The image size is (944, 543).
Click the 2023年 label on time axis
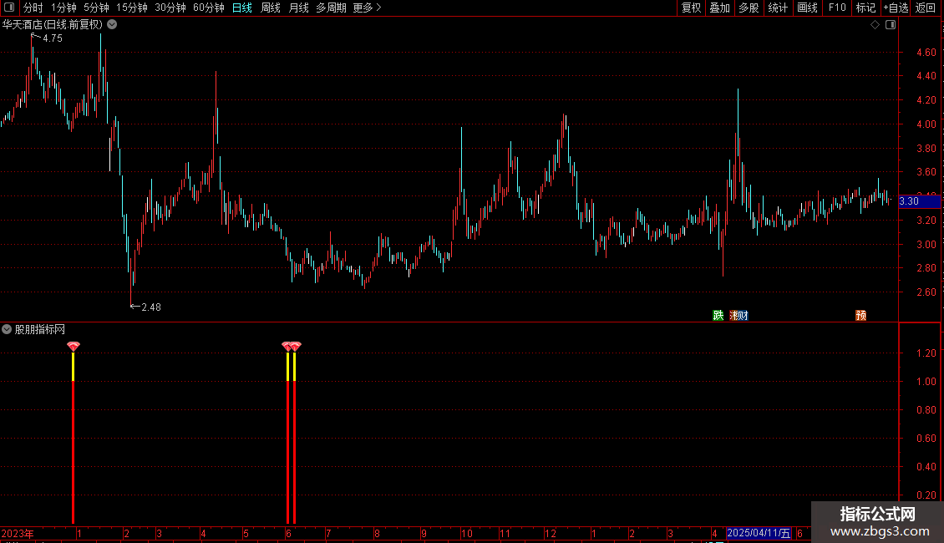click(x=18, y=533)
